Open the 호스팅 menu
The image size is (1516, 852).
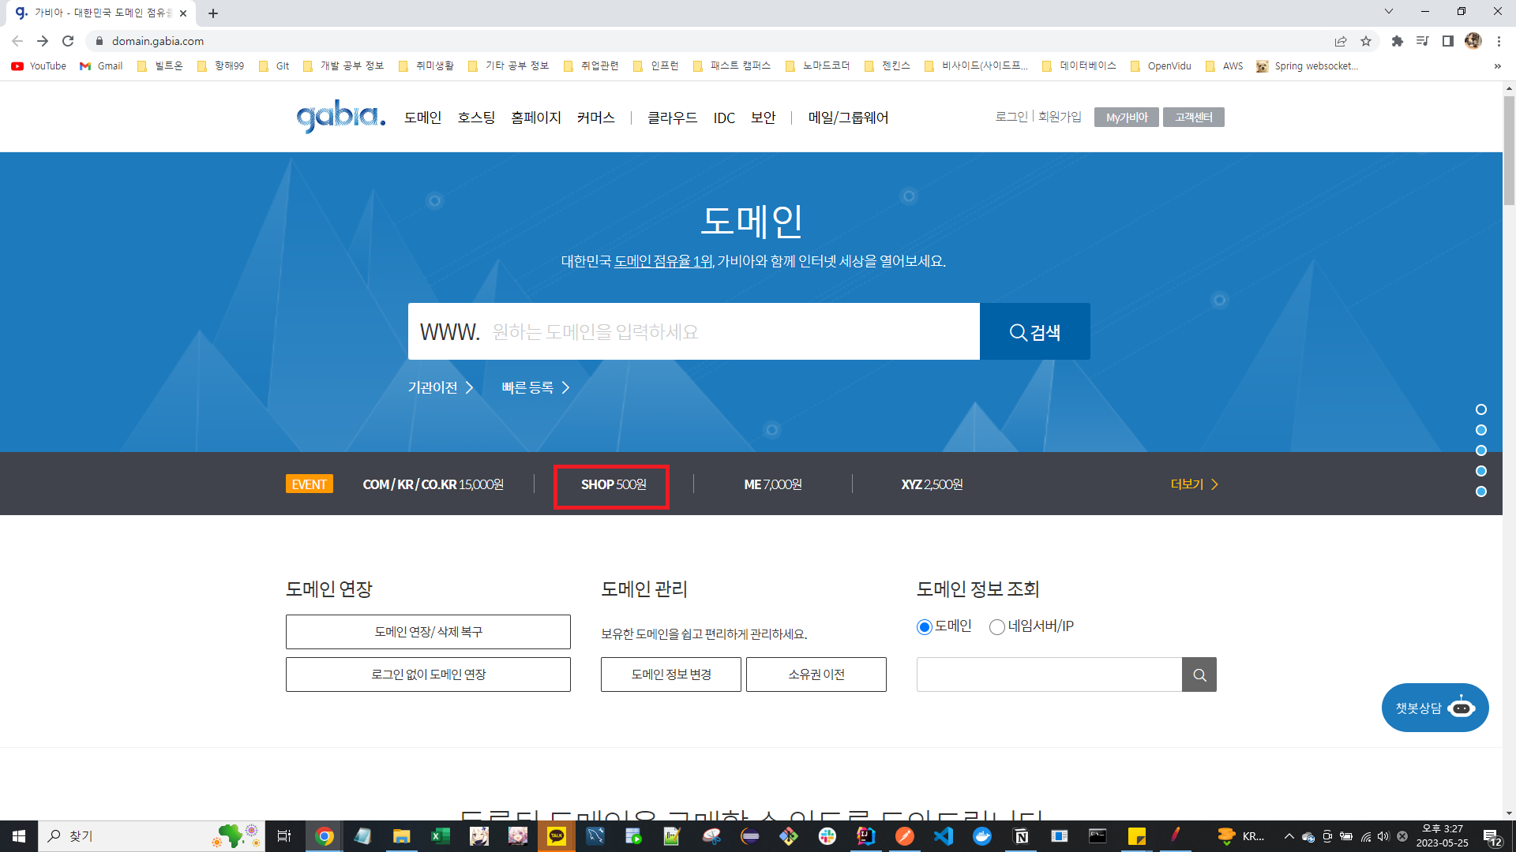[x=476, y=118]
